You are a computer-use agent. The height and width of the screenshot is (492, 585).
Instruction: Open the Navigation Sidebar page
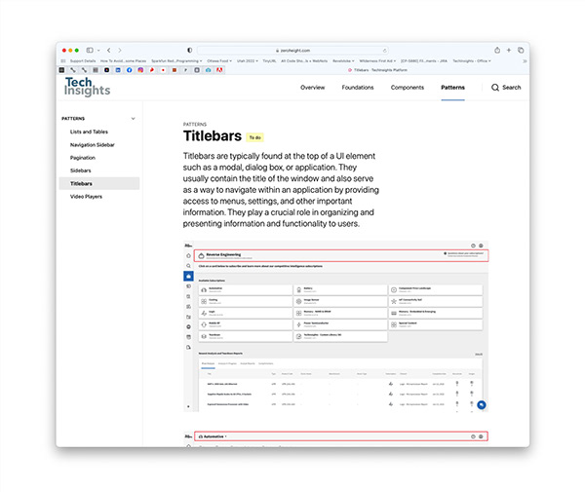92,144
